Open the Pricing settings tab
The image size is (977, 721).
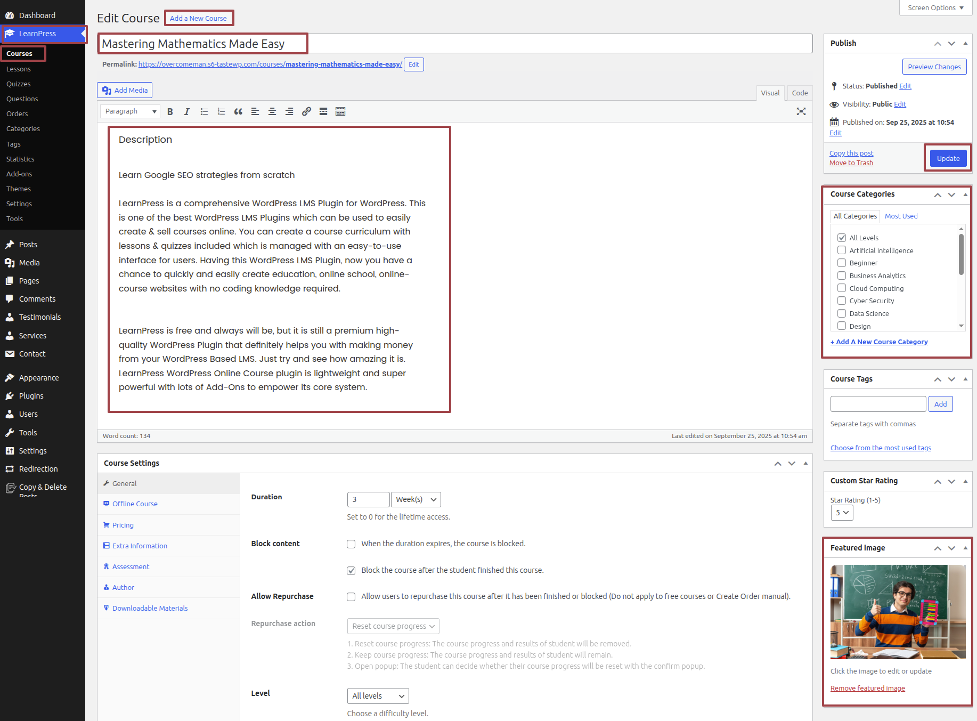pyautogui.click(x=123, y=525)
